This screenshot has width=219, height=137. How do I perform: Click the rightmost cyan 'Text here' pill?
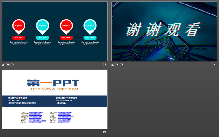(x=90, y=38)
